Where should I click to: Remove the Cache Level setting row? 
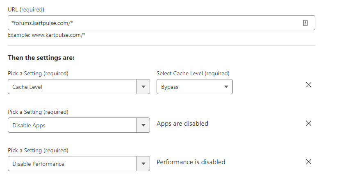pos(309,85)
